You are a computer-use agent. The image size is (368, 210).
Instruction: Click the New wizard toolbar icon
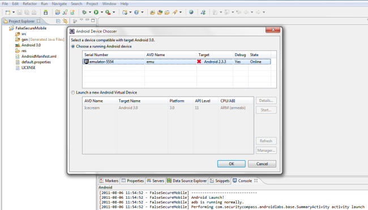click(8, 12)
